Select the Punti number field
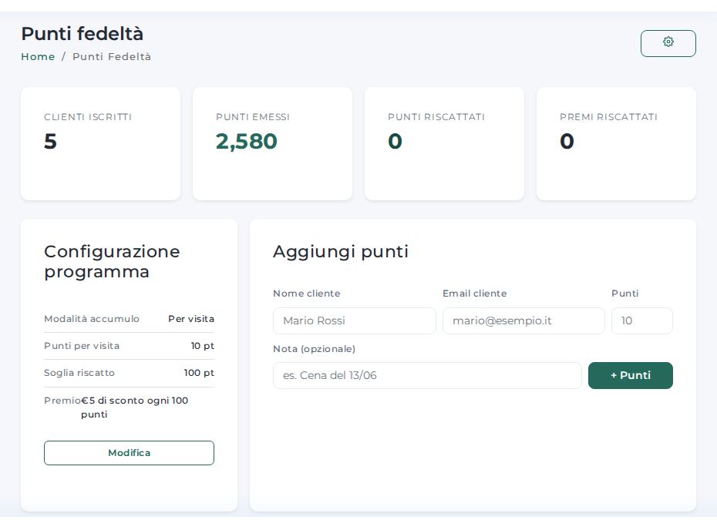Screen dimensions: 717x520 point(642,320)
